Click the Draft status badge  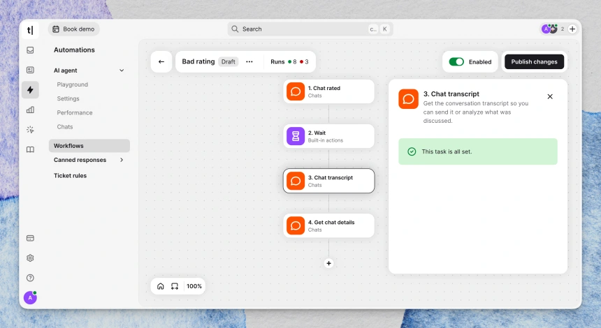click(x=228, y=61)
